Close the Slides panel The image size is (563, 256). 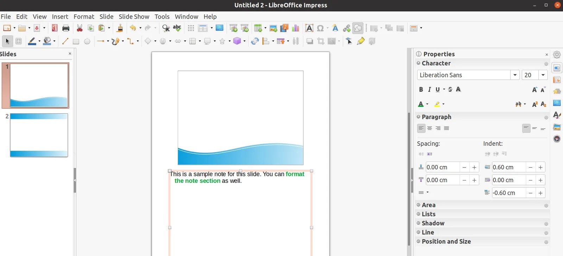pos(70,54)
